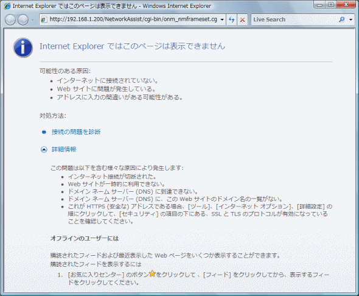Open the address bar history dropdown arrow
The height and width of the screenshot is (296, 359).
pyautogui.click(x=222, y=19)
